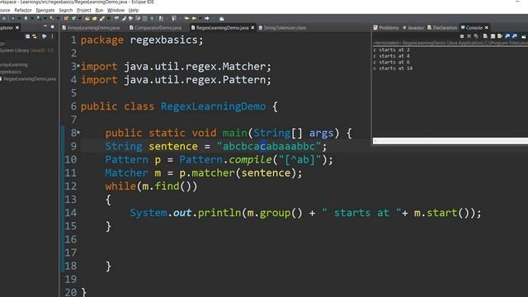Click the Open Type toolbar icon
Screen dimensions: 528x297
[x=87, y=18]
